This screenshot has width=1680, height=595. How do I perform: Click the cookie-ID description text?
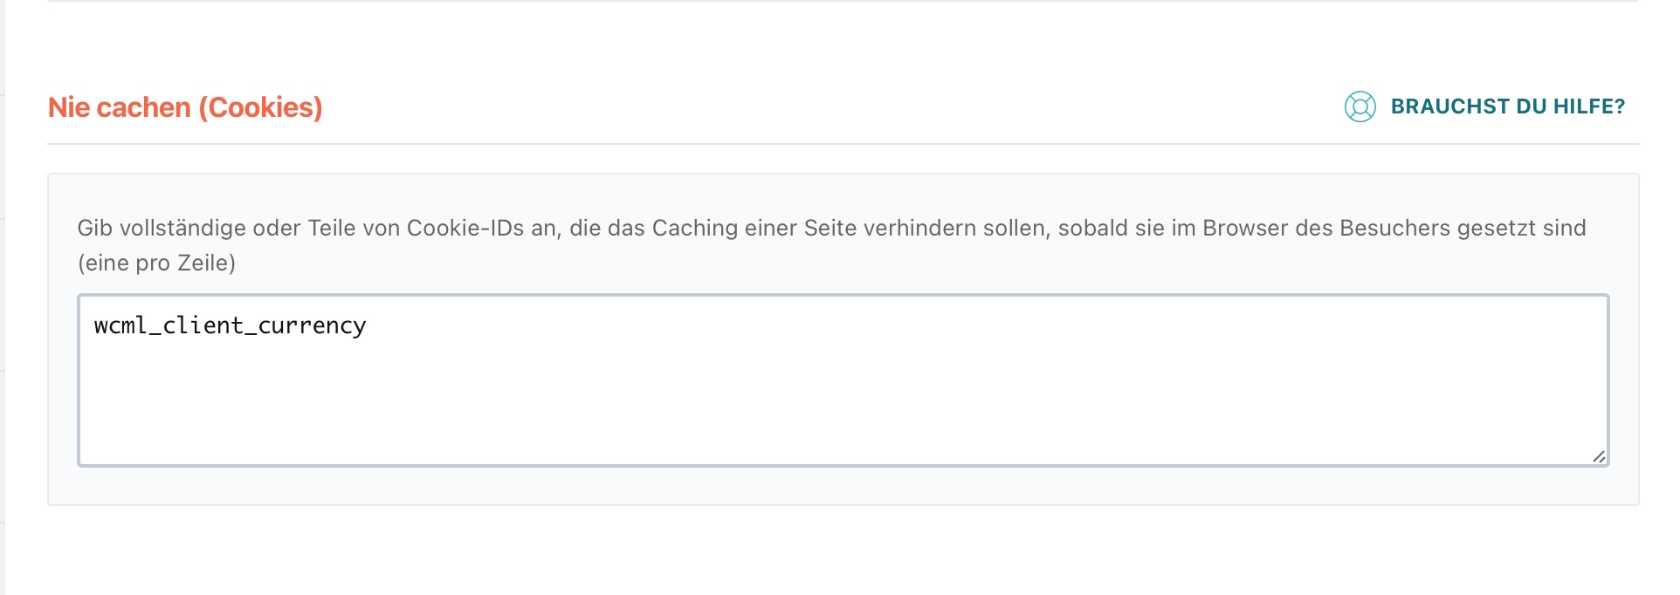(x=831, y=245)
